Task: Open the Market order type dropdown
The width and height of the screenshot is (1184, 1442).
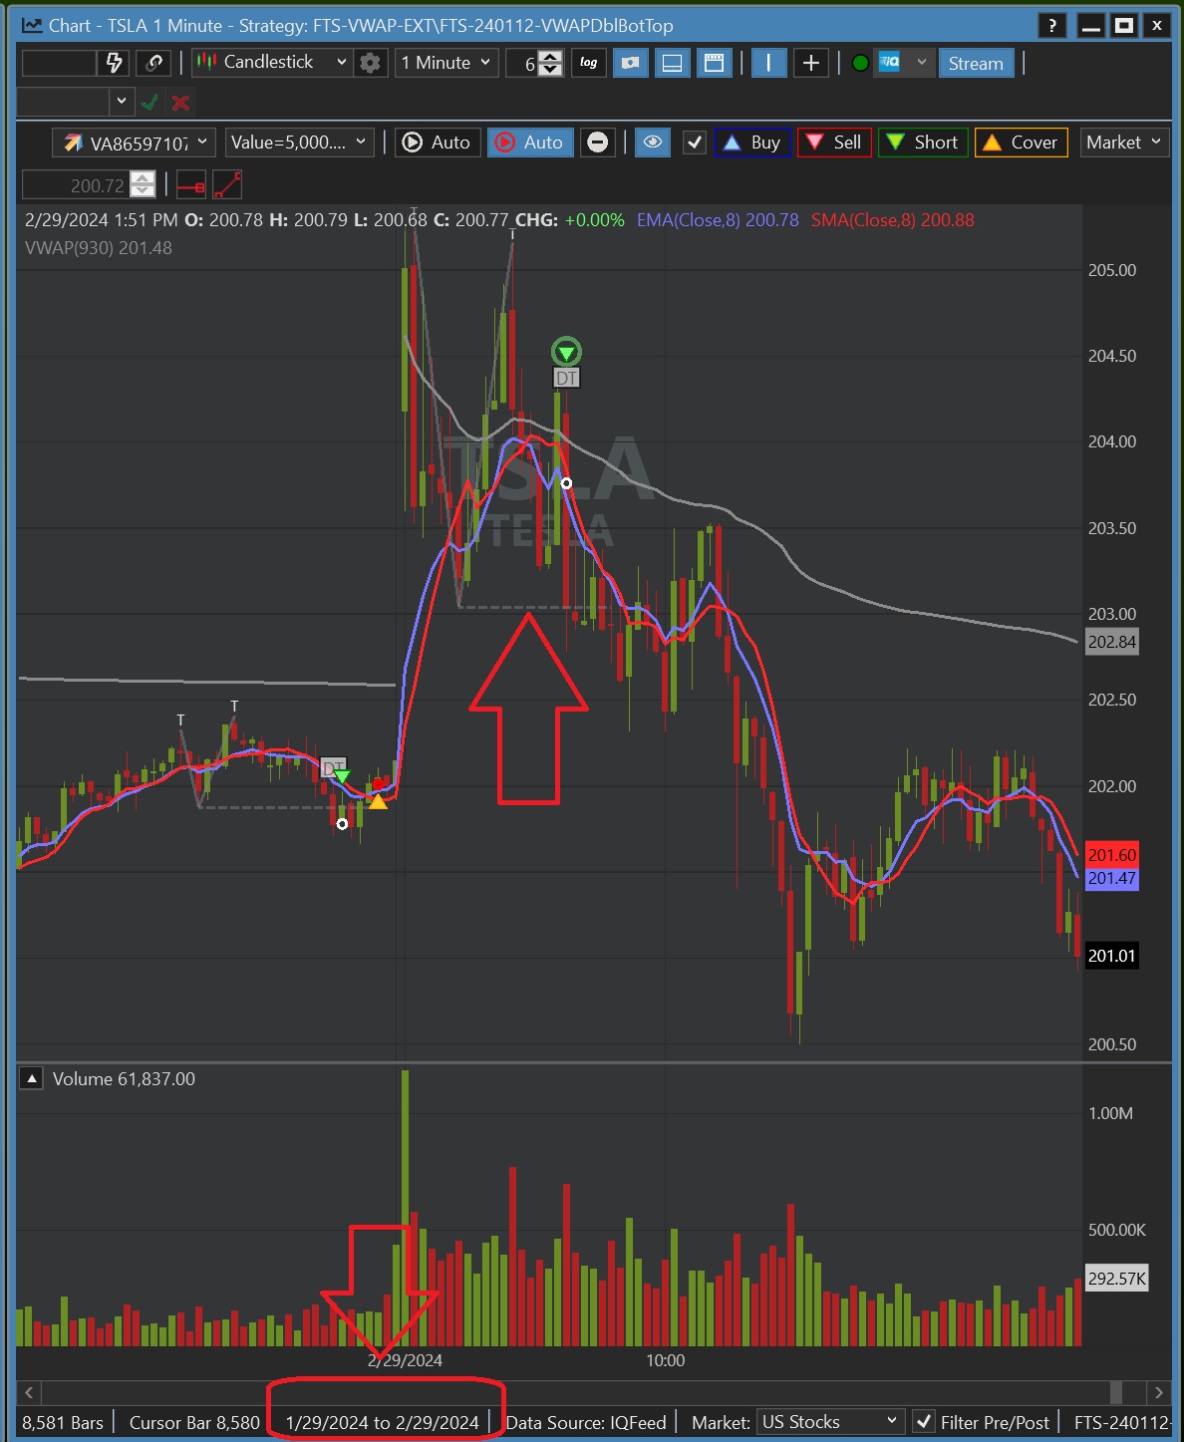Action: point(1123,143)
